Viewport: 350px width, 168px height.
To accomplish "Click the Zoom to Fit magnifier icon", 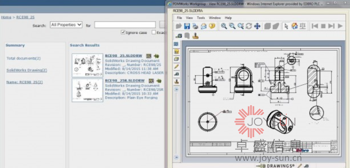I will point(224,26).
